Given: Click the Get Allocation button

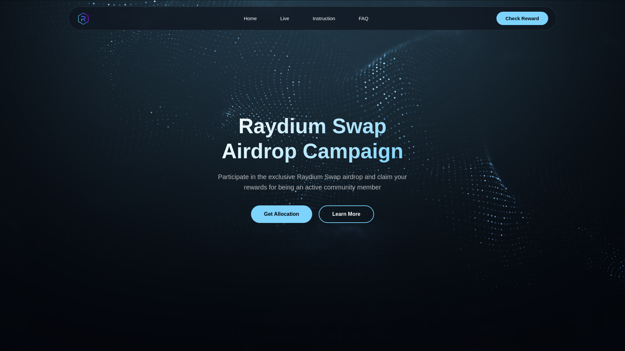Looking at the screenshot, I should coord(281,214).
